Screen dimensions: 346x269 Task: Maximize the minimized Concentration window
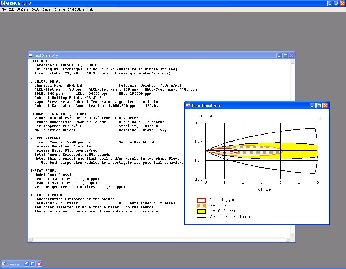(x=33, y=264)
